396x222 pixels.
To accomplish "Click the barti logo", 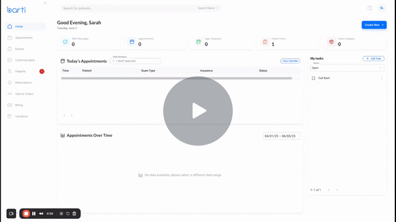I will pos(16,10).
